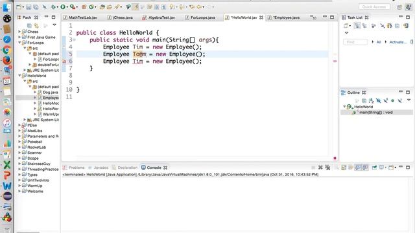Toggle Scheduled presentation in Task List
The height and width of the screenshot is (233, 415).
tap(364, 26)
